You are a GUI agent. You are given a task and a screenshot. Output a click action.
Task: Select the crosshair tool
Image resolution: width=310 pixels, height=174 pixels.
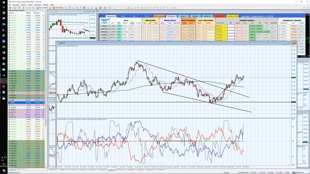pos(114,8)
